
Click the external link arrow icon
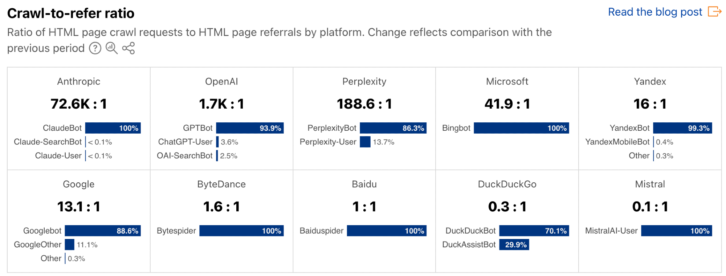click(x=714, y=12)
